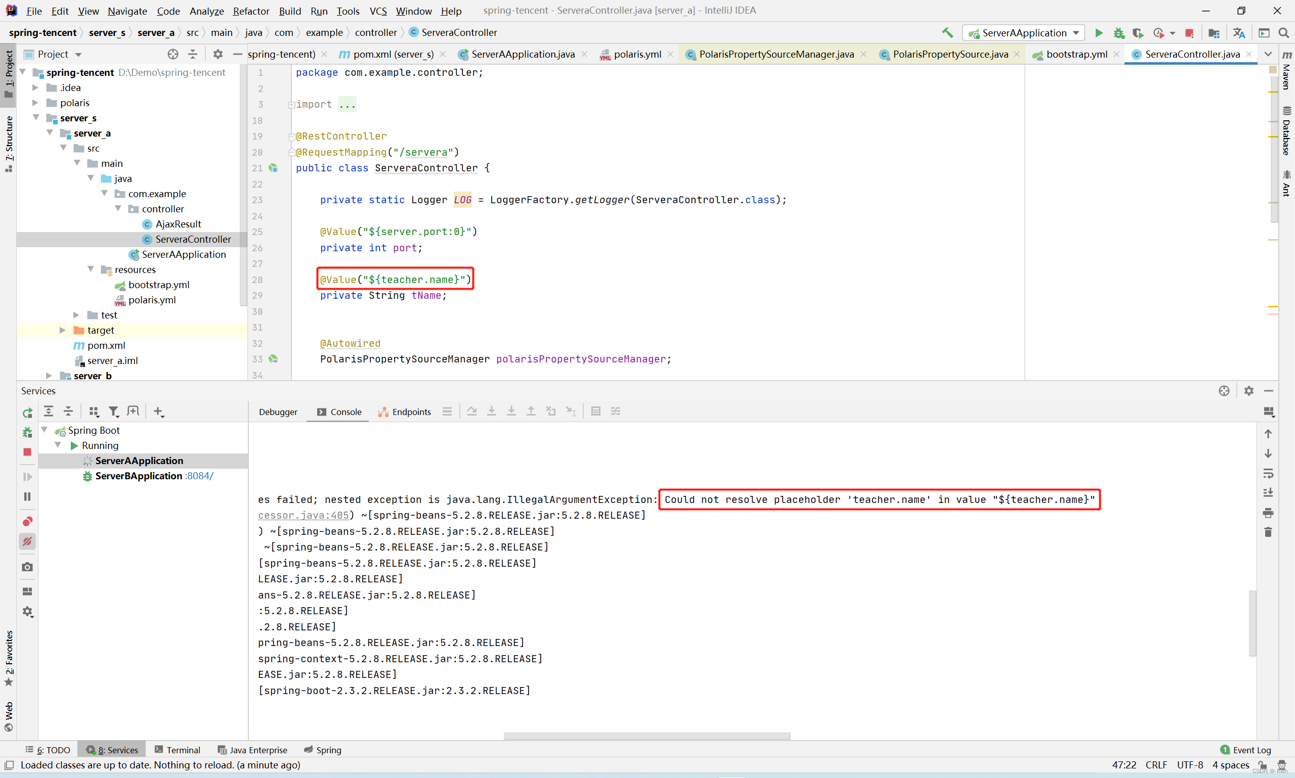Expand the test folder
Image resolution: width=1295 pixels, height=778 pixels.
tap(76, 314)
